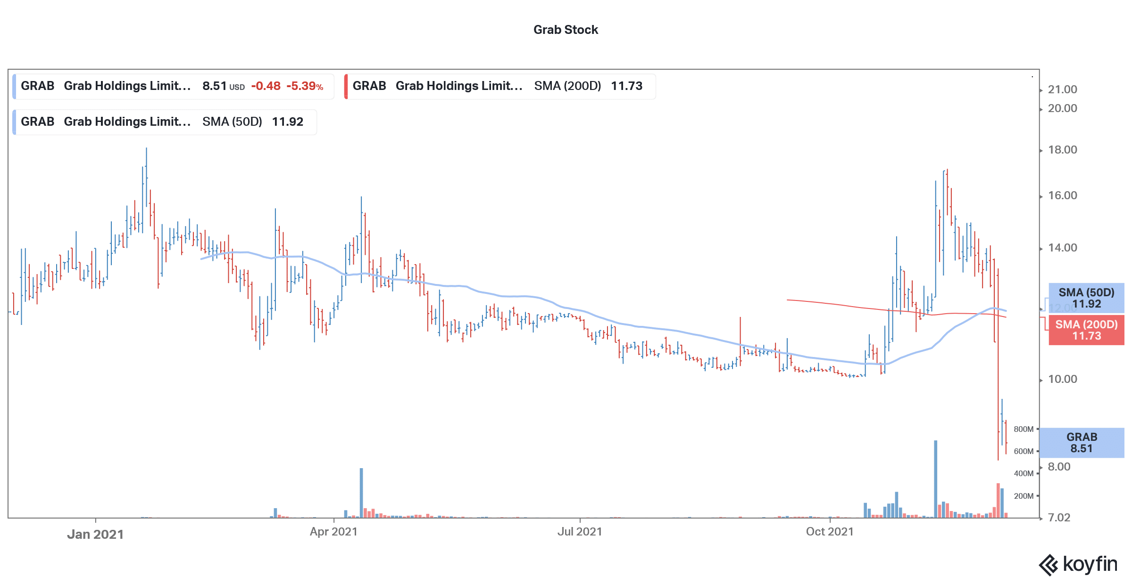Click the red color swatch of SMA 200D legend
Image resolution: width=1132 pixels, height=584 pixels.
[x=346, y=86]
